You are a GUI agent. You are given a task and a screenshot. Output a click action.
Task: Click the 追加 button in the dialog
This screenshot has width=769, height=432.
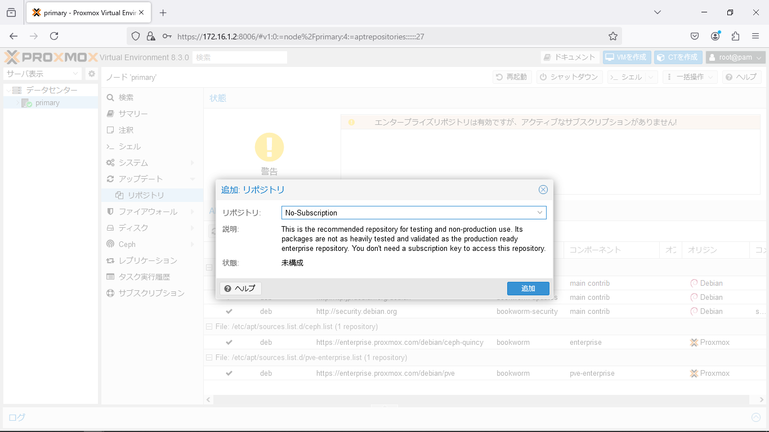528,289
